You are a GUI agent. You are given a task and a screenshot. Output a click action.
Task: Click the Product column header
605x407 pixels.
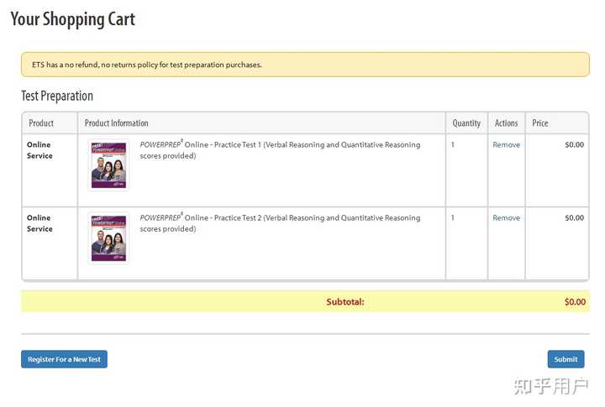(41, 123)
